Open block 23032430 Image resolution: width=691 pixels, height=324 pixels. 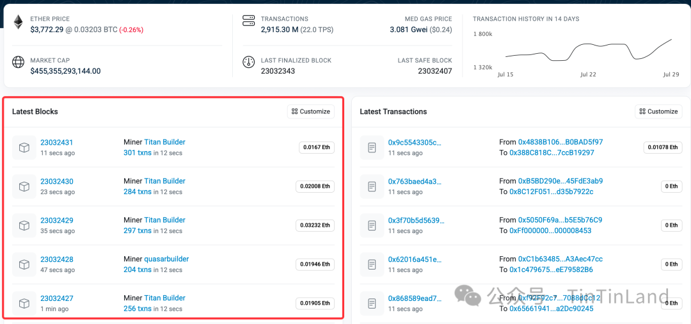(x=57, y=181)
